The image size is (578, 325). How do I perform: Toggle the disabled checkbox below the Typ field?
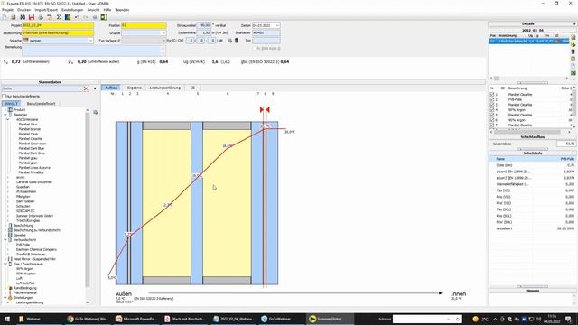tap(255, 48)
